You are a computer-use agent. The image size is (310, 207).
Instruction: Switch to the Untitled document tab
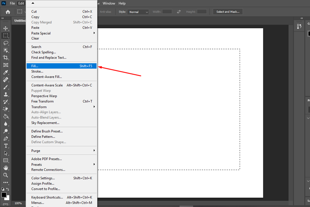[20, 21]
